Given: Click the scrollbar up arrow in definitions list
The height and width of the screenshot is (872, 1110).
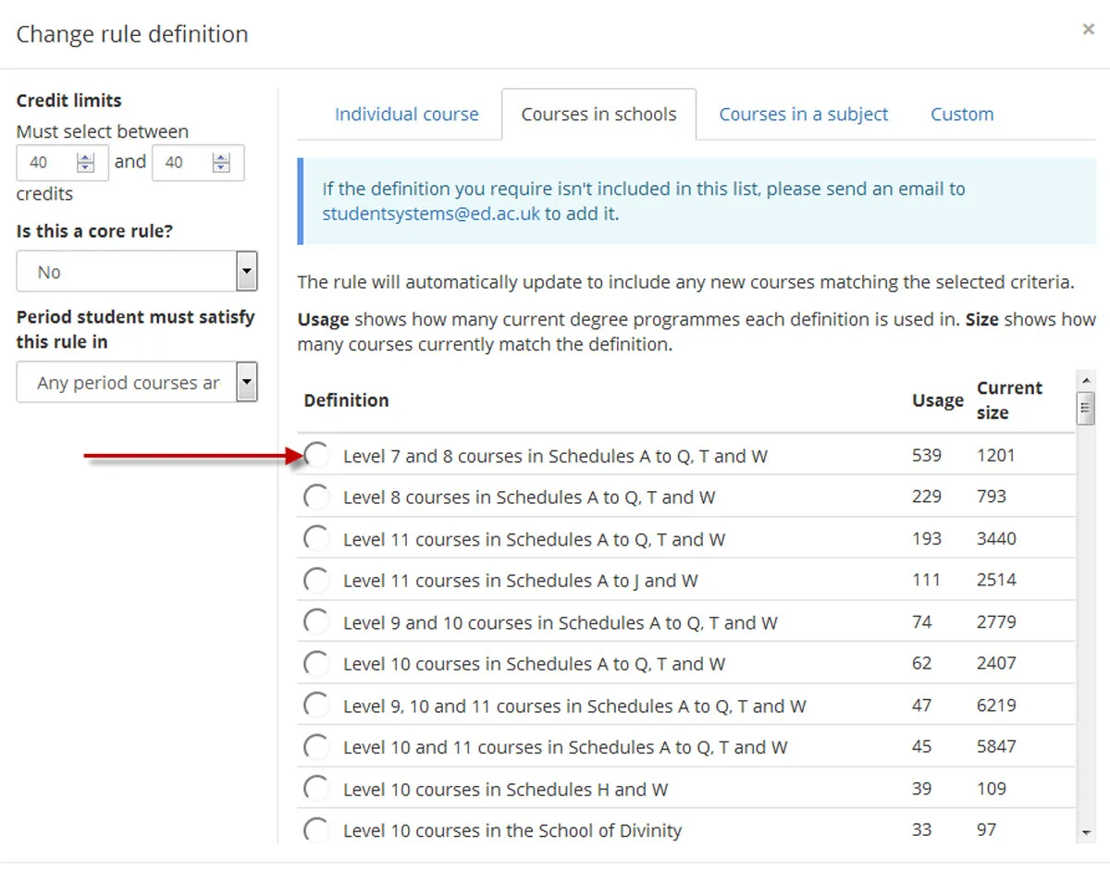Looking at the screenshot, I should [1086, 380].
